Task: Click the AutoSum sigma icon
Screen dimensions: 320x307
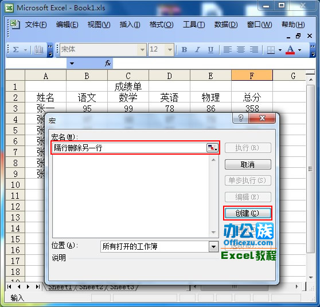Action: [16, 49]
